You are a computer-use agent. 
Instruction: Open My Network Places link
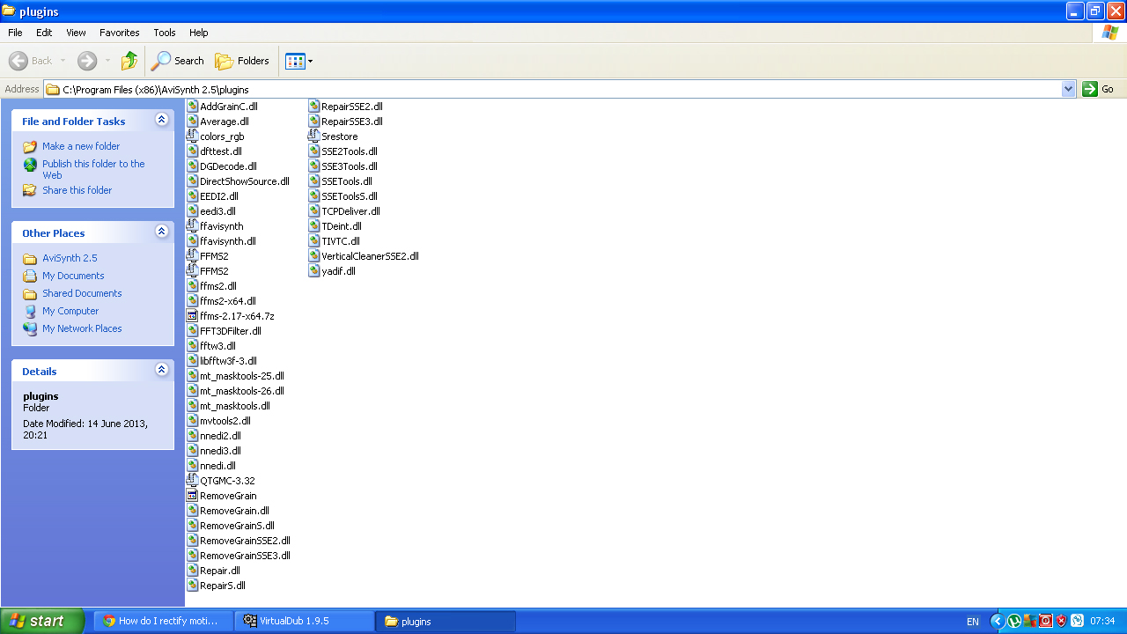(82, 328)
